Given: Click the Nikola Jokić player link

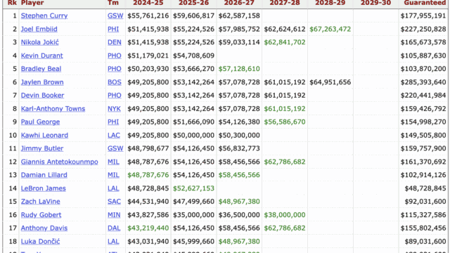Looking at the screenshot, I should (x=40, y=42).
